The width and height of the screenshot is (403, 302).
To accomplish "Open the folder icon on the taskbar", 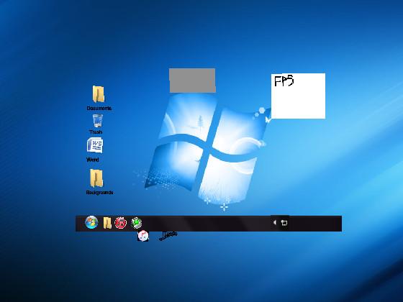I will [x=107, y=223].
